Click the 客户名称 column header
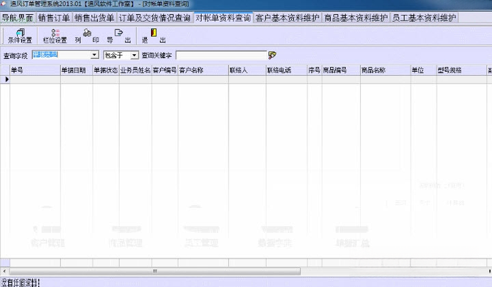 point(203,70)
